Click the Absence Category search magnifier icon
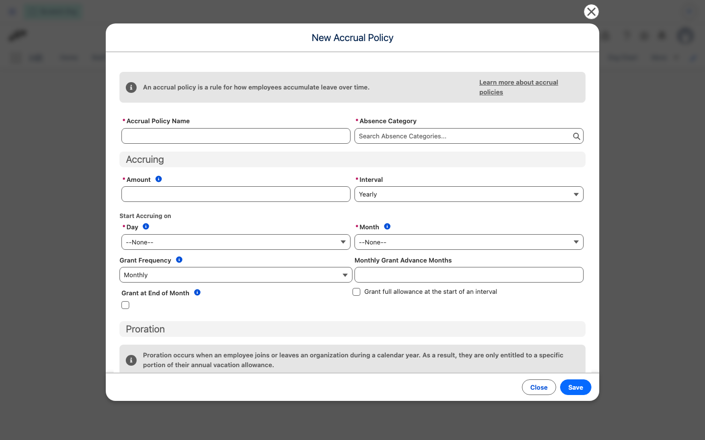 (x=577, y=136)
